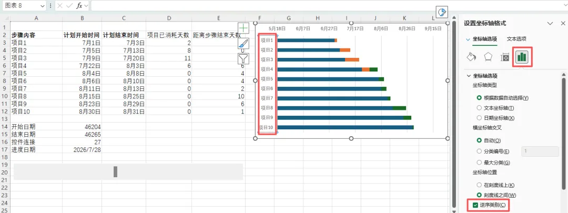Select 自动 crossing radio button
Viewport: 568px width, 213px height.
(x=479, y=140)
